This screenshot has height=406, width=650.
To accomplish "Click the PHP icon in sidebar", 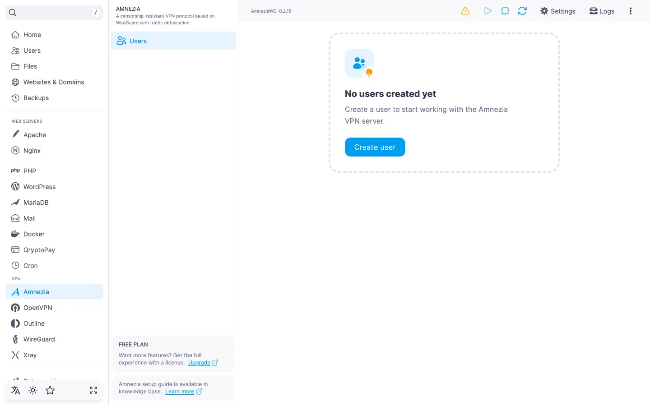I will click(x=15, y=171).
